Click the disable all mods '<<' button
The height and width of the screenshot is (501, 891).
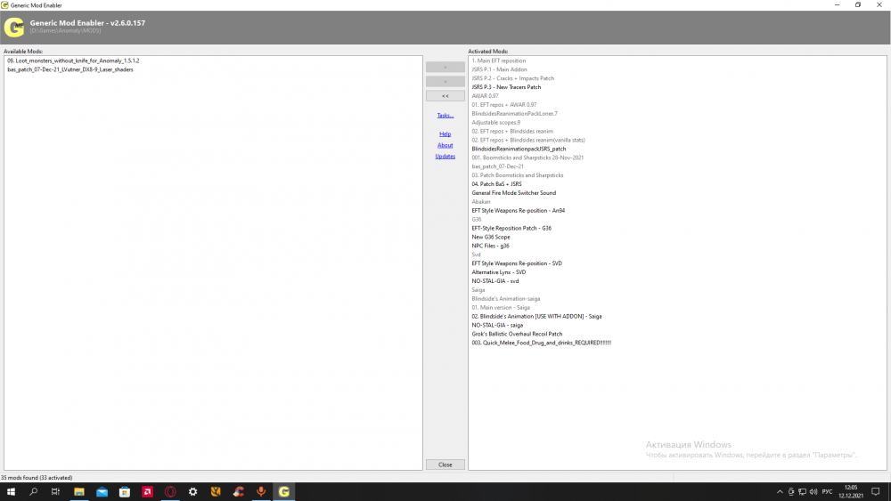click(x=445, y=95)
